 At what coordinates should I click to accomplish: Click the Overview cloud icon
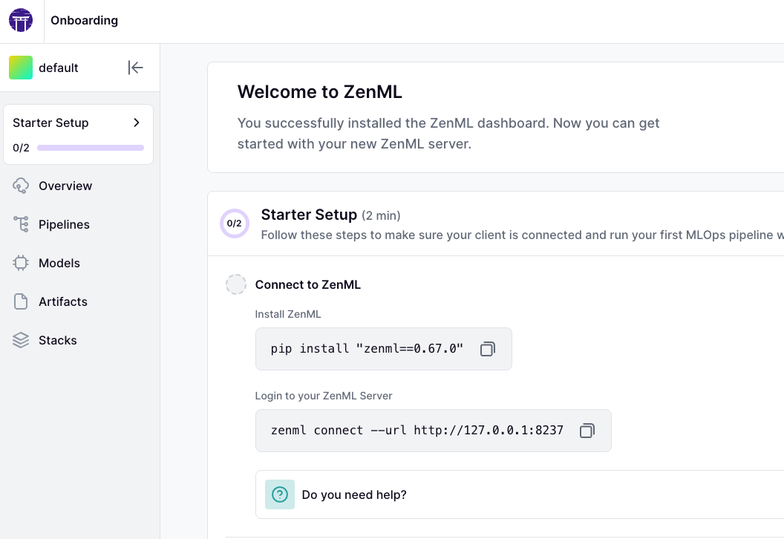coord(21,186)
